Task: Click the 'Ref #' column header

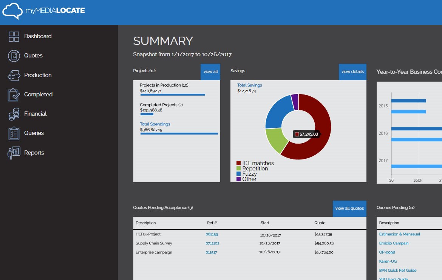Action: point(212,223)
